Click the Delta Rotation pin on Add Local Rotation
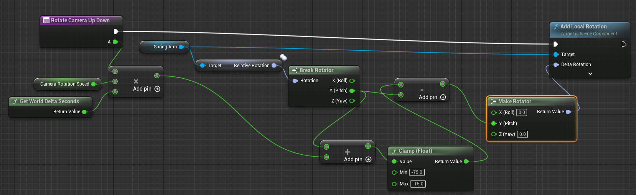Screen dimensions: 636x195 pos(556,64)
